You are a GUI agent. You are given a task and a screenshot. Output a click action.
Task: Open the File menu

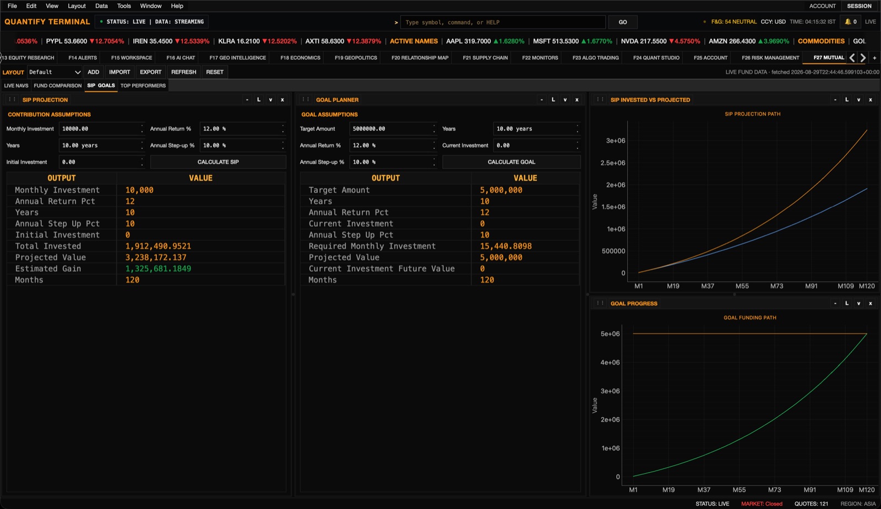coord(12,6)
